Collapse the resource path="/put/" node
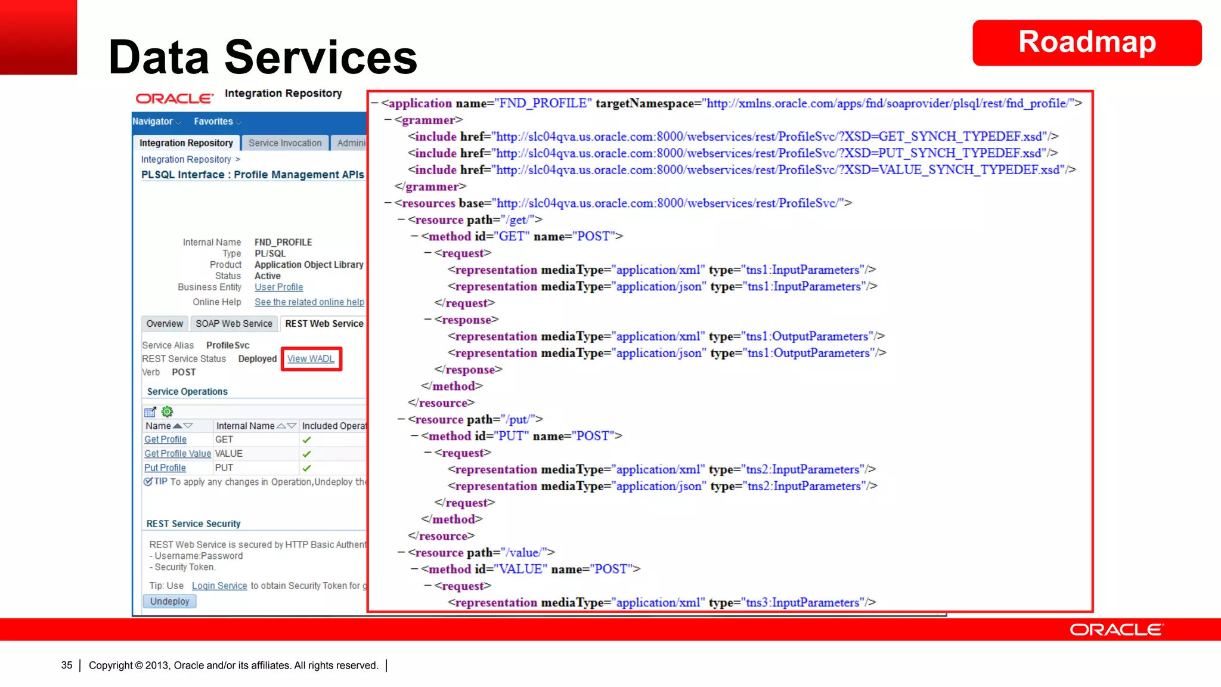Image resolution: width=1221 pixels, height=687 pixels. click(401, 420)
